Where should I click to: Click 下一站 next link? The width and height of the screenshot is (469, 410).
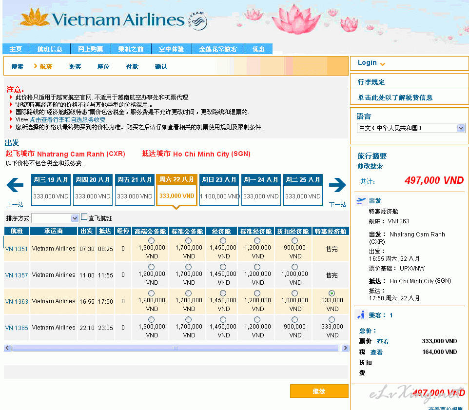(337, 205)
